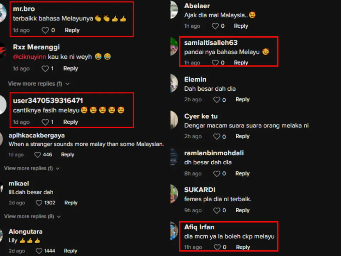Tap heart icon on Cyer ke tu's comment
341x256 pixels.
(x=217, y=137)
